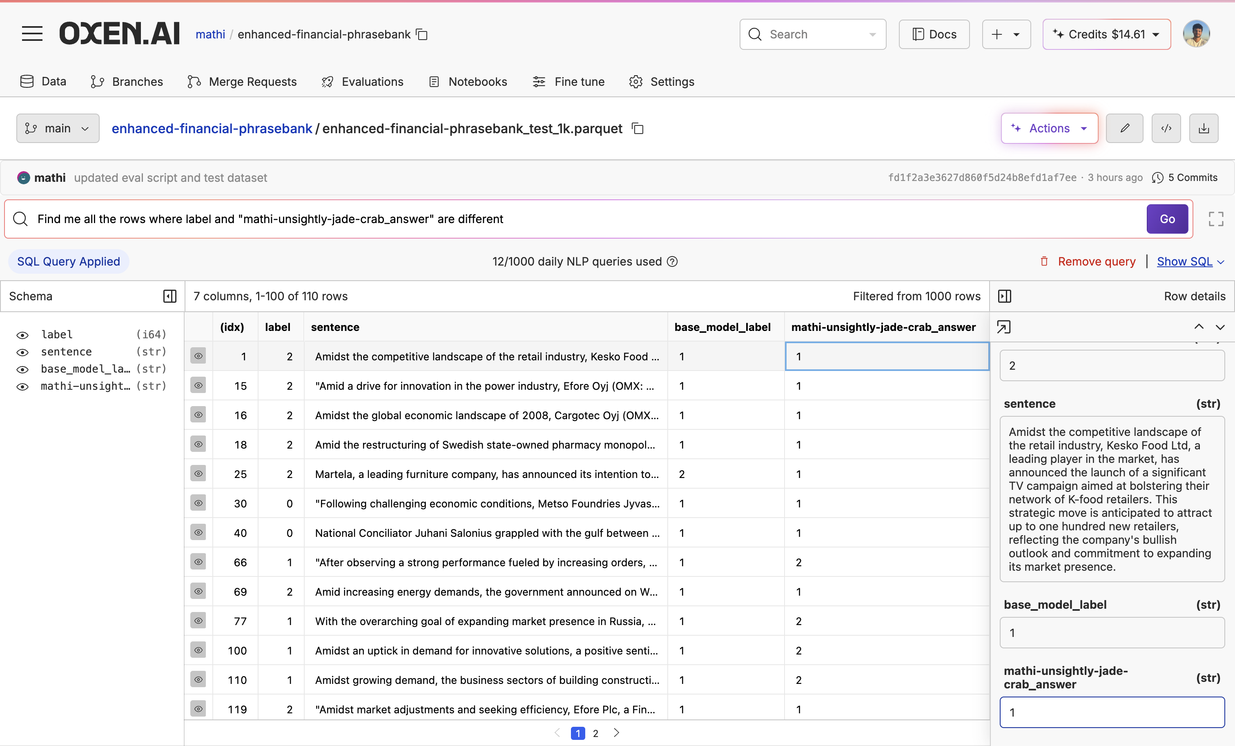Toggle visibility of base_model_label column

click(x=22, y=369)
